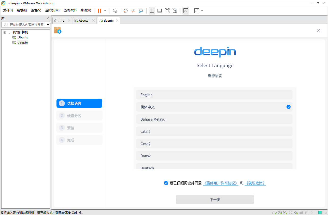Image resolution: width=328 pixels, height=215 pixels.
Task: Open the 《隐私政策》 link
Action: [255, 183]
